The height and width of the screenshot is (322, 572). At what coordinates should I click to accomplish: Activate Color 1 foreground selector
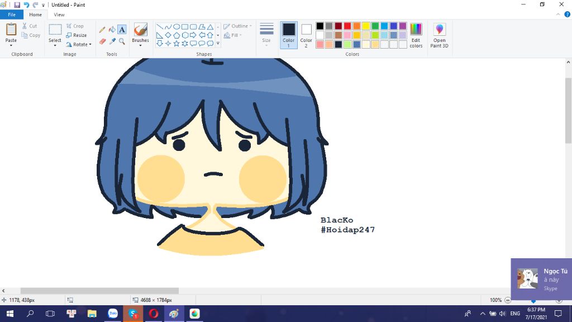coord(289,35)
